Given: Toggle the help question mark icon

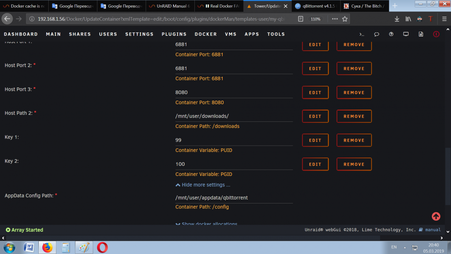Looking at the screenshot, I should pyautogui.click(x=391, y=34).
